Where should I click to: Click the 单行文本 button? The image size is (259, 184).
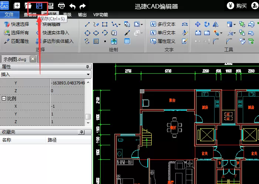[163, 33]
